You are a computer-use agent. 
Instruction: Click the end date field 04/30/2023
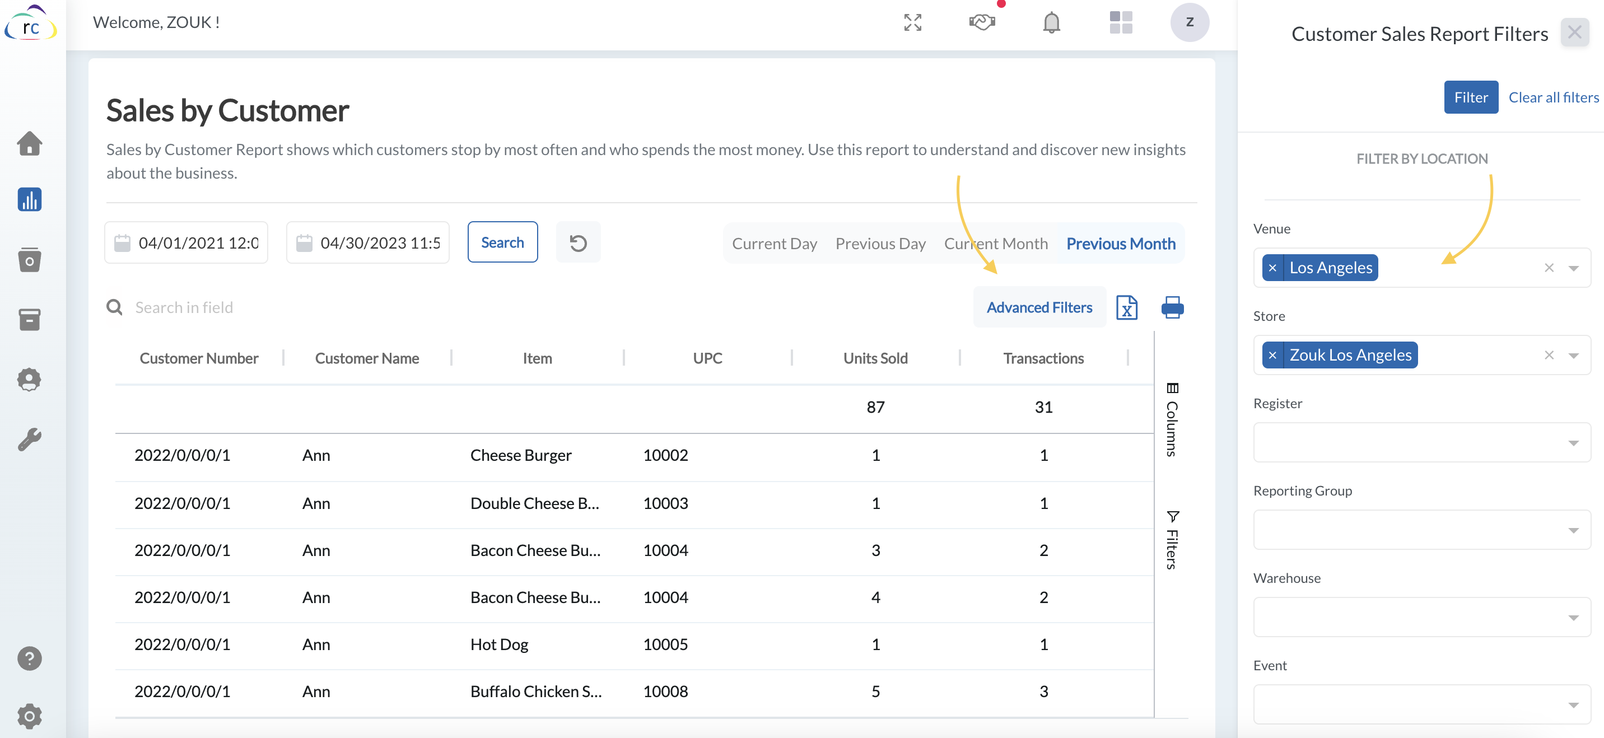(x=367, y=243)
